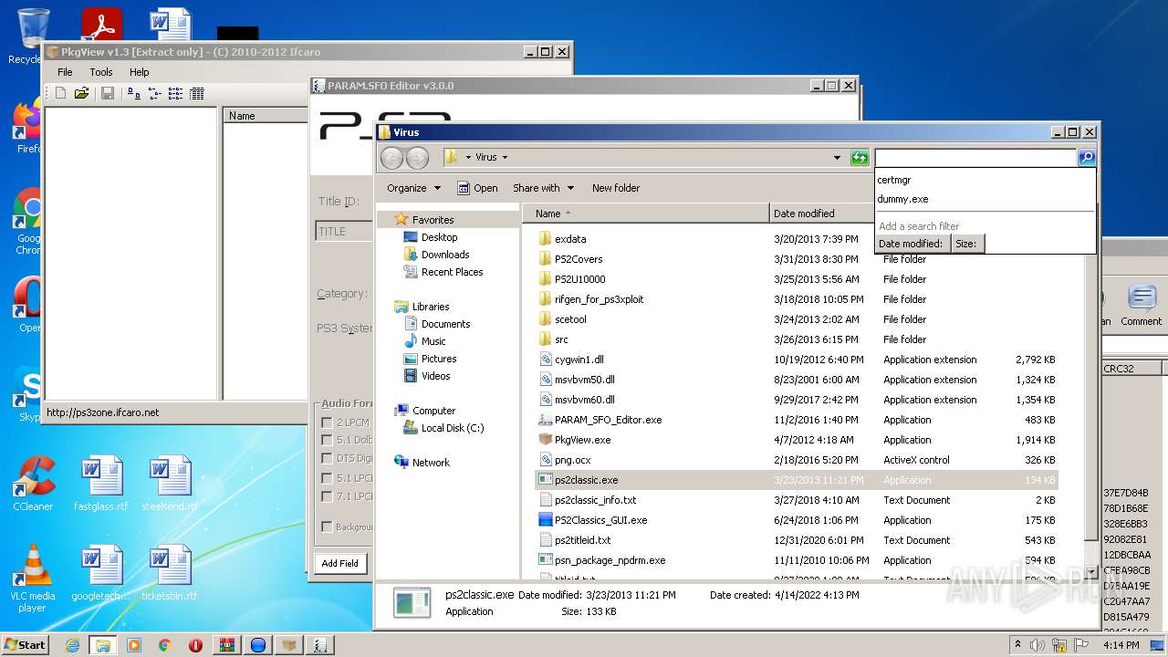The height and width of the screenshot is (657, 1168).
Task: Click green Refresh icon beside address bar
Action: [x=860, y=158]
